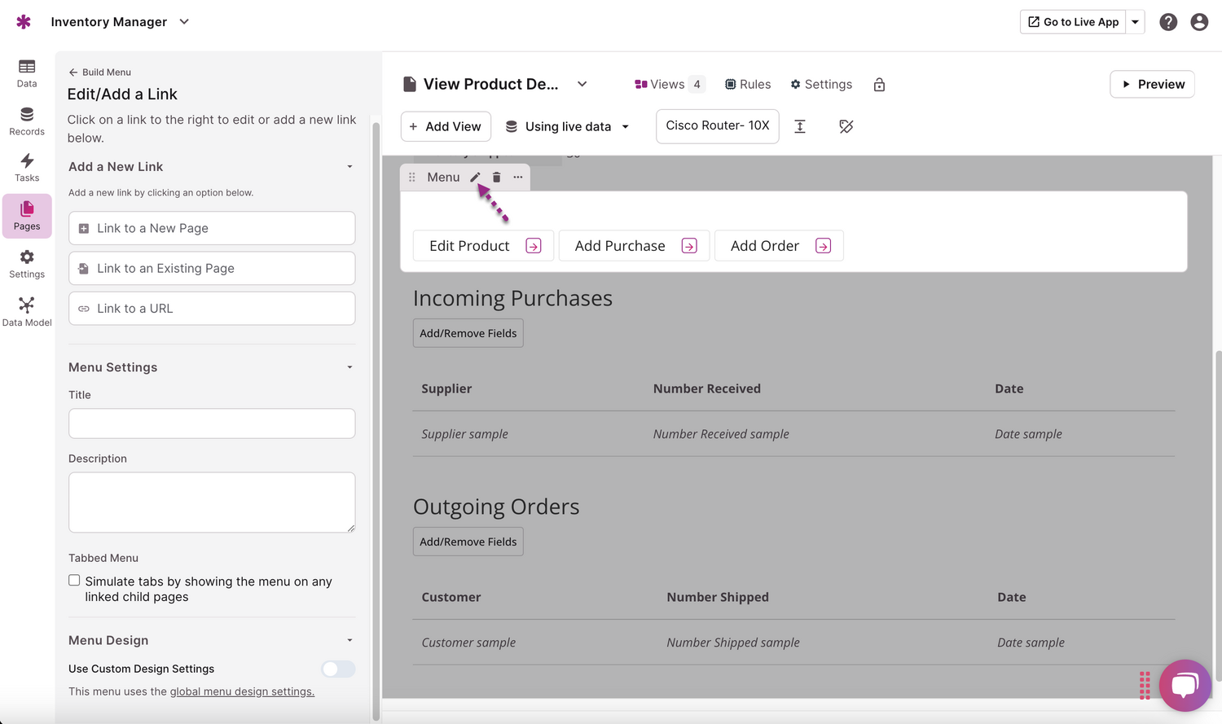Image resolution: width=1222 pixels, height=724 pixels.
Task: Click the Preview button
Action: pyautogui.click(x=1152, y=85)
